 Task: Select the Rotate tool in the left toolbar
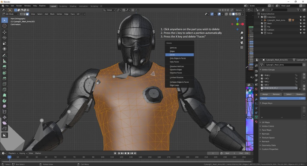pyautogui.click(x=4, y=38)
